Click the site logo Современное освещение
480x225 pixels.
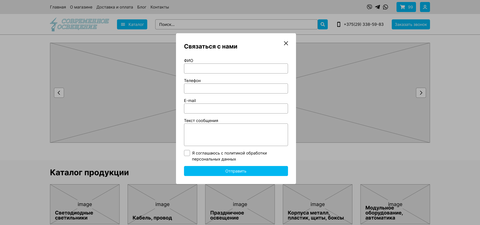[79, 24]
